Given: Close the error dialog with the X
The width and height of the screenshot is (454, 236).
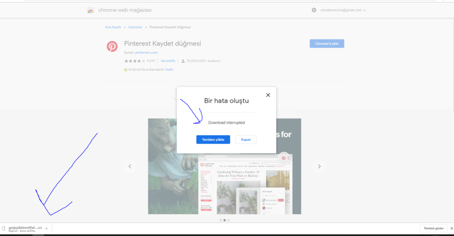Looking at the screenshot, I should pyautogui.click(x=268, y=95).
